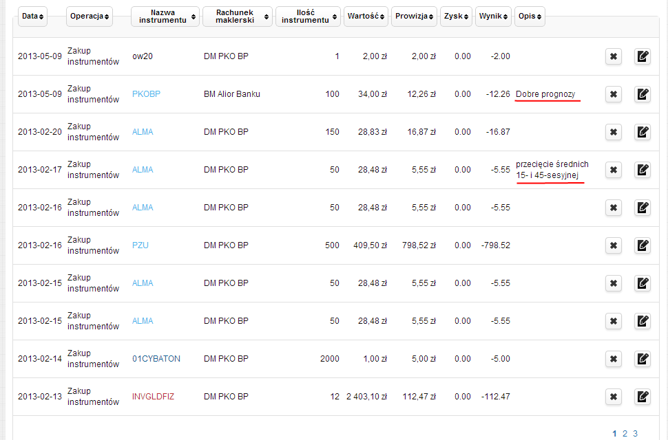Sort table by Wynik column
The image size is (668, 440).
493,16
